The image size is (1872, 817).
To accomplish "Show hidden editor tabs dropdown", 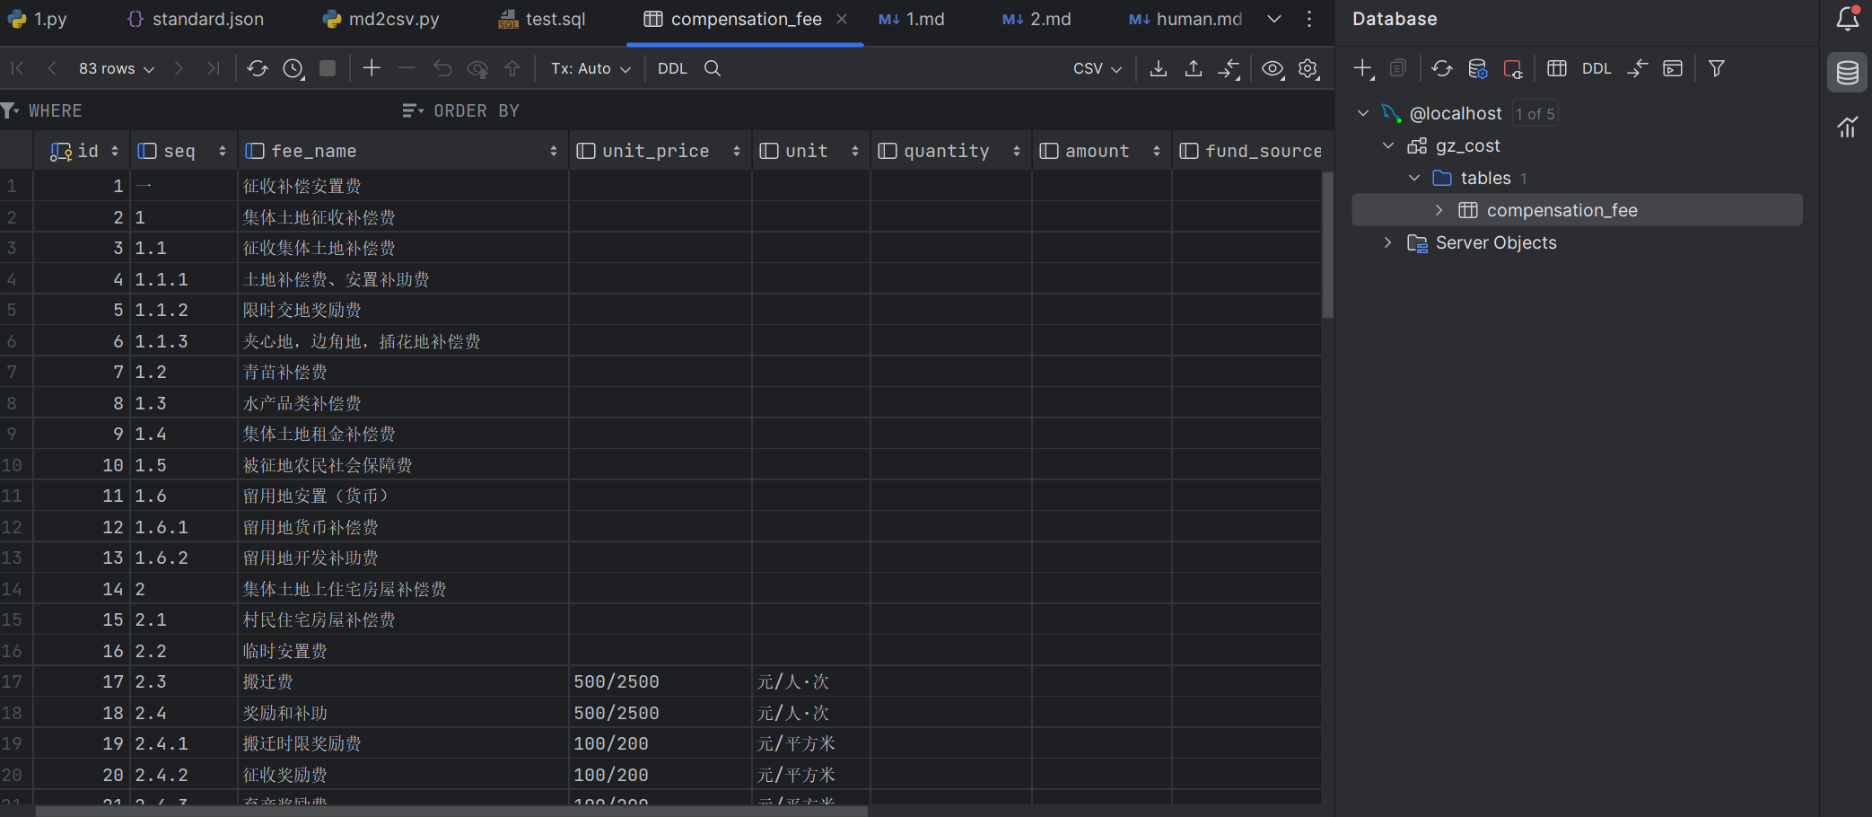I will point(1274,19).
